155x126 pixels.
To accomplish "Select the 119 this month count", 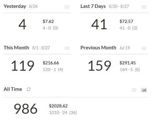I will tap(23, 66).
